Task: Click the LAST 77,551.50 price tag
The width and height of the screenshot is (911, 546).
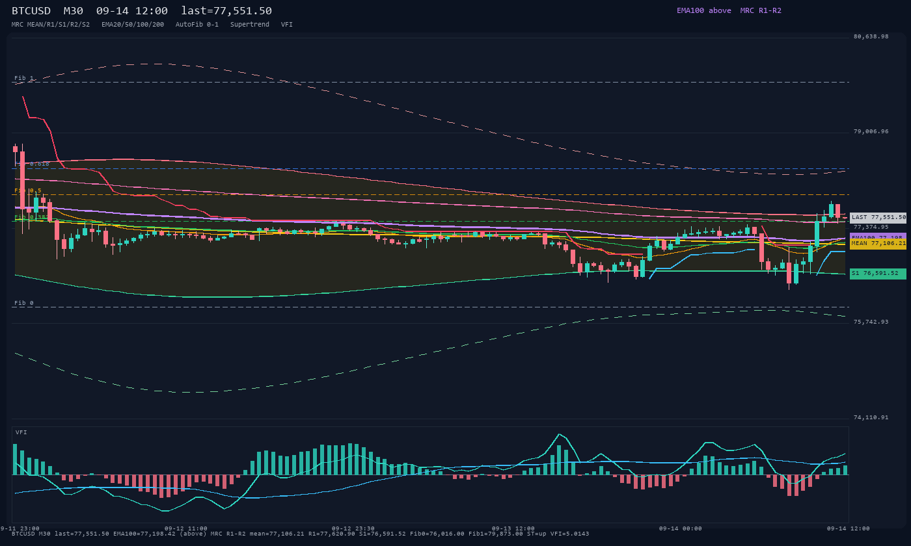Action: [878, 218]
